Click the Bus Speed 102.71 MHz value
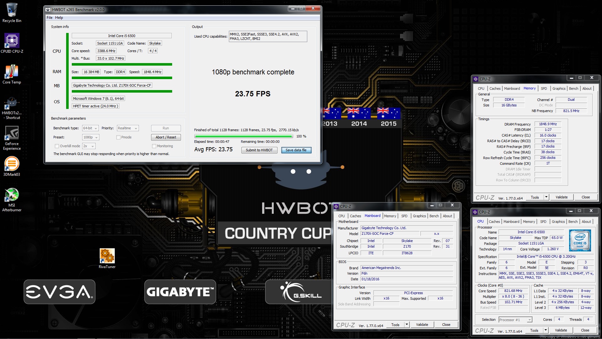602x339 pixels. pyautogui.click(x=513, y=302)
